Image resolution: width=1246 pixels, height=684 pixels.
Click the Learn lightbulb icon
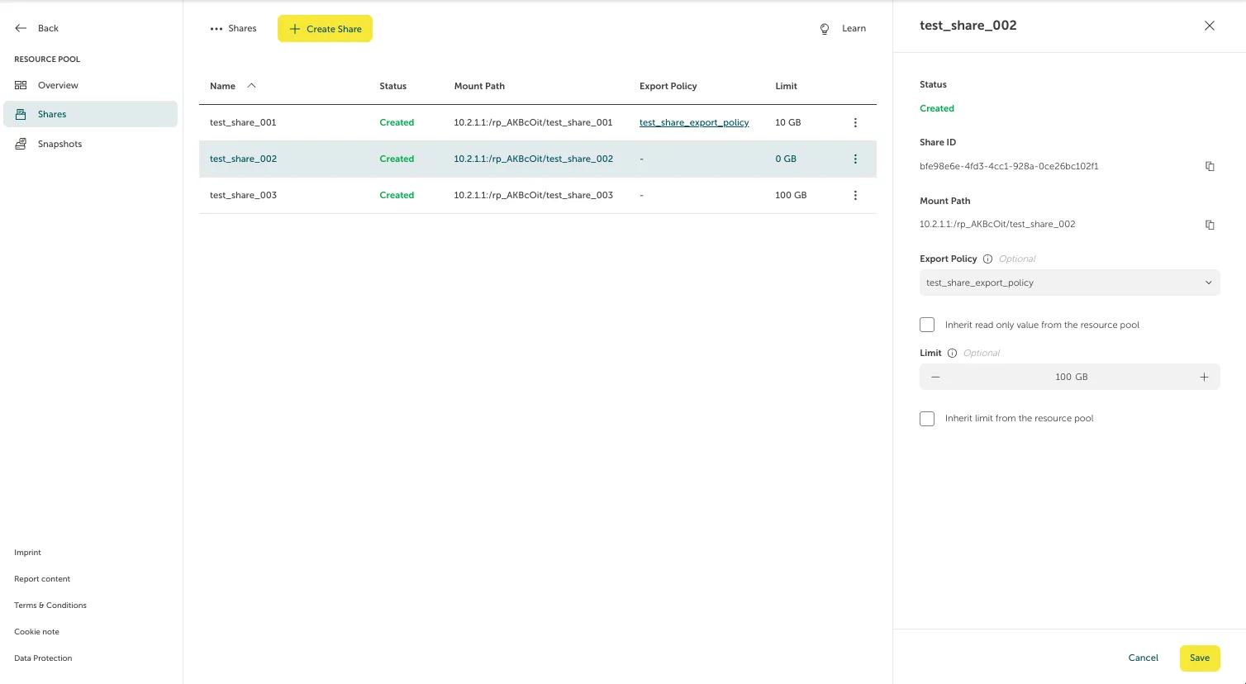click(x=824, y=29)
